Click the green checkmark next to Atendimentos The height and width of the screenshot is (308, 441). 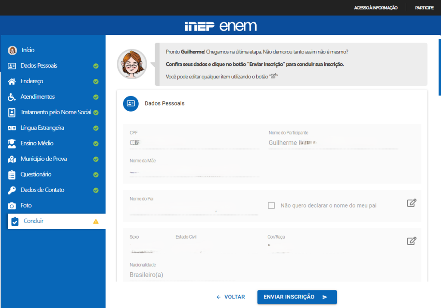pyautogui.click(x=96, y=97)
